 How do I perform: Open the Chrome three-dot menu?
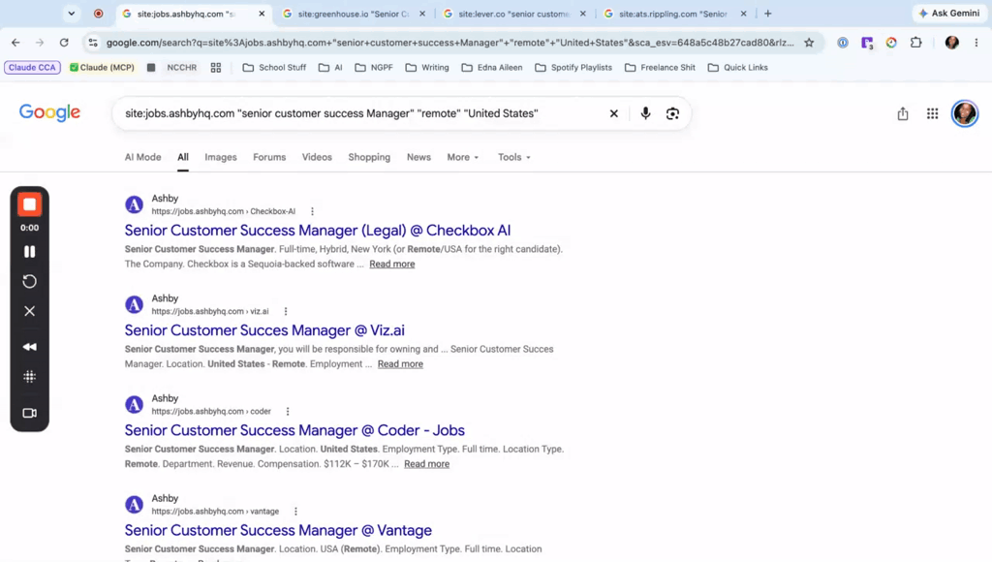click(976, 43)
